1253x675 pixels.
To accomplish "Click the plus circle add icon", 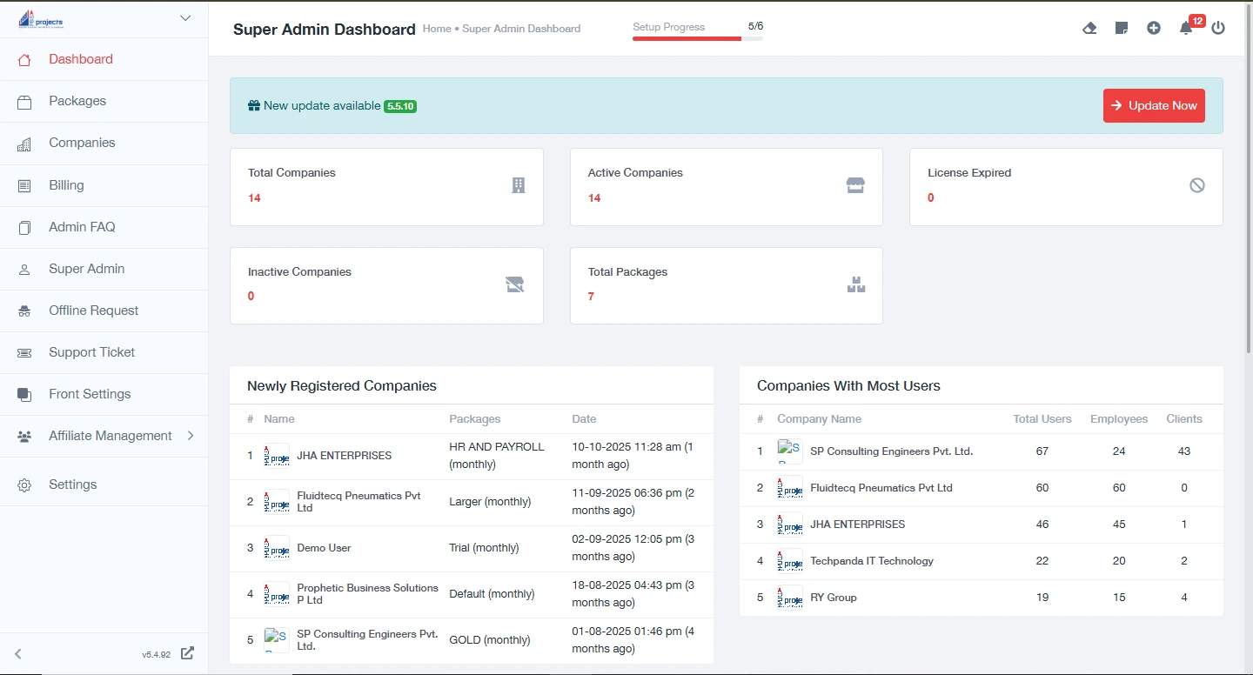I will [1154, 28].
